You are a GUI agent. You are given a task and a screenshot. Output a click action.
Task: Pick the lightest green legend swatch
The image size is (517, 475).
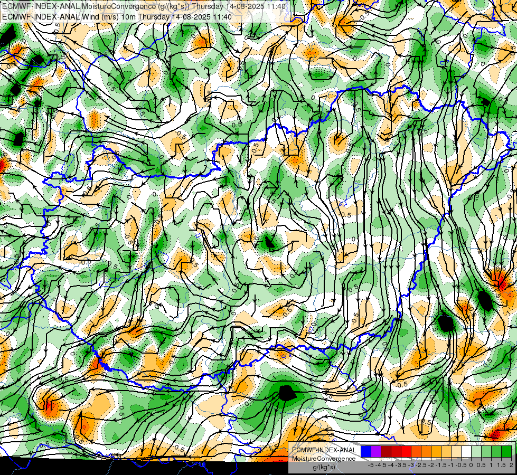476,451
